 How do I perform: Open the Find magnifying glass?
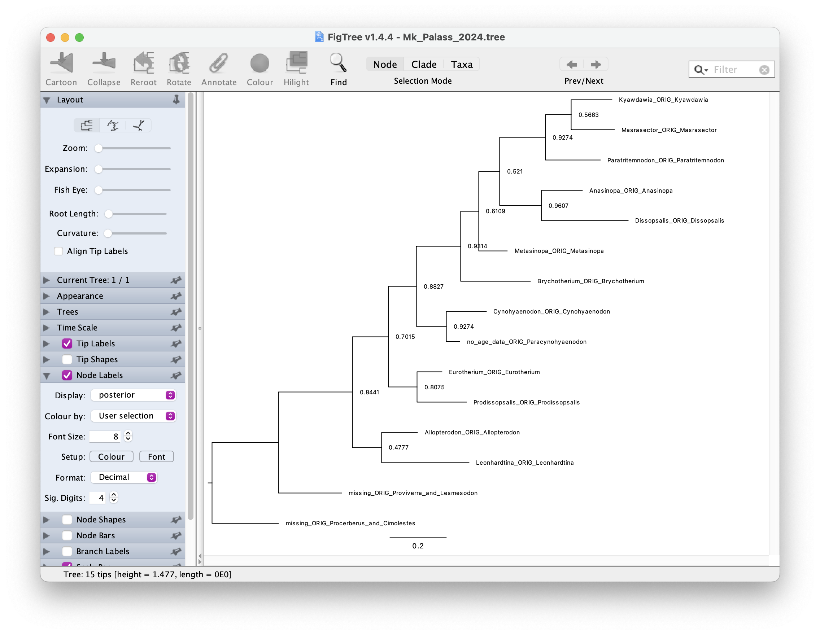[x=338, y=63]
